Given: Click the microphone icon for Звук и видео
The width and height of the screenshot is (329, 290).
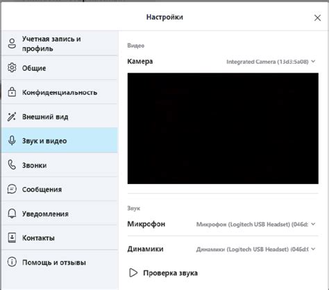Looking at the screenshot, I should 12,141.
